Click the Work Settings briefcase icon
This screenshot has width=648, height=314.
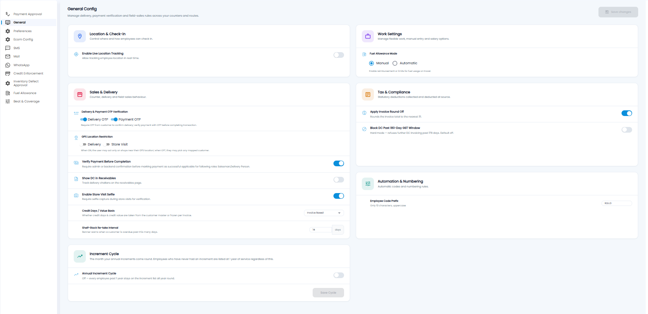click(x=368, y=36)
